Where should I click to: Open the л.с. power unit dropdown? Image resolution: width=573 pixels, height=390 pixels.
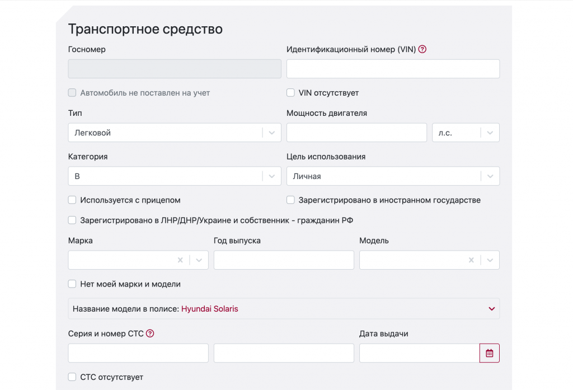pyautogui.click(x=490, y=133)
